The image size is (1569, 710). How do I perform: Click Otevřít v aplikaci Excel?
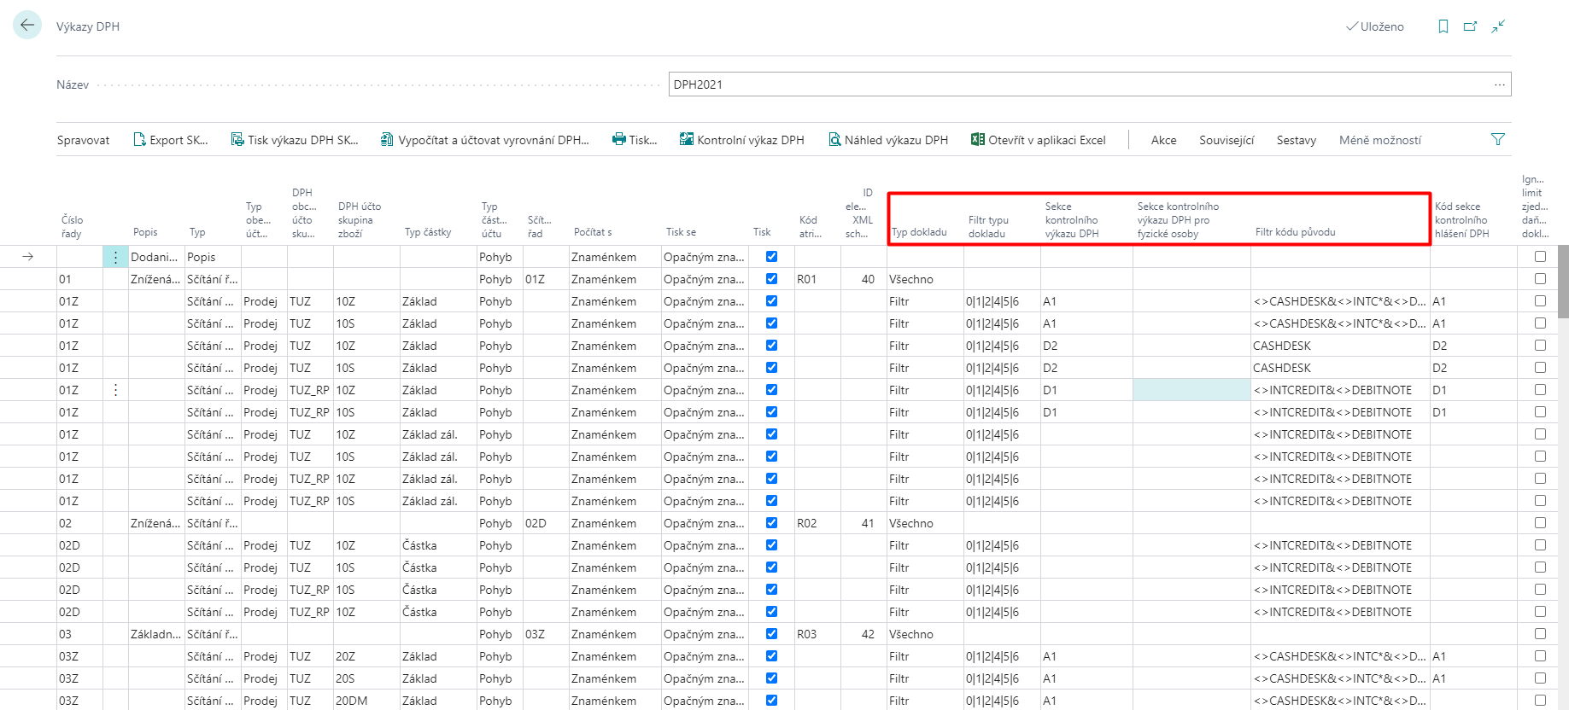[1038, 140]
